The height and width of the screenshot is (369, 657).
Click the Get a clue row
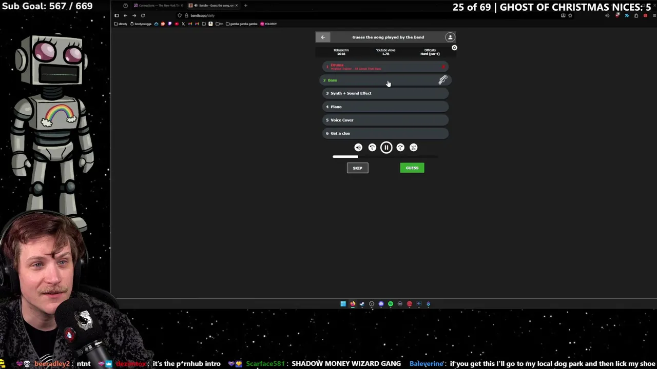pyautogui.click(x=385, y=133)
